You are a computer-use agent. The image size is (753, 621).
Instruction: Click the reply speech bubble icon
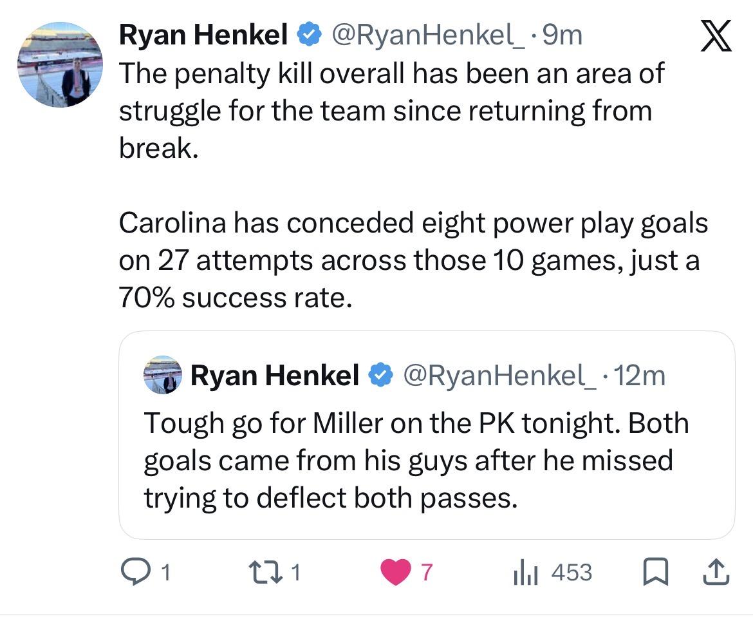133,572
